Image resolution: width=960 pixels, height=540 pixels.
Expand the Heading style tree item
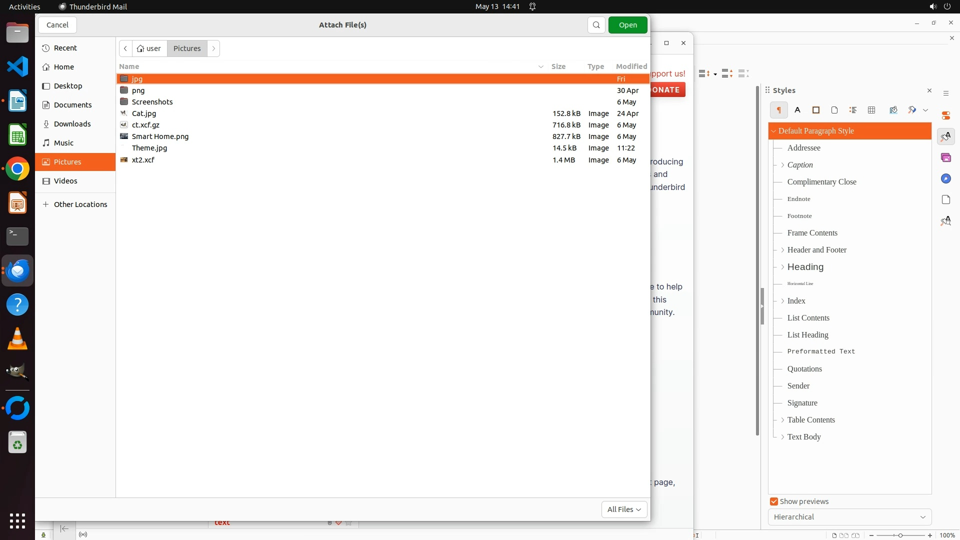pos(782,267)
